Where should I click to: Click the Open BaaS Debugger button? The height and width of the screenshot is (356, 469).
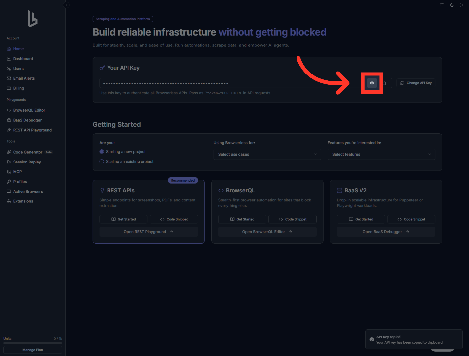(386, 232)
